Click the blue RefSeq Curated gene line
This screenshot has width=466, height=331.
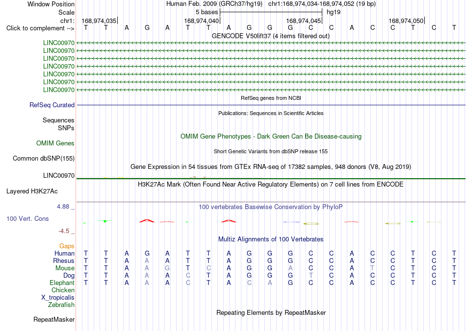coord(271,105)
